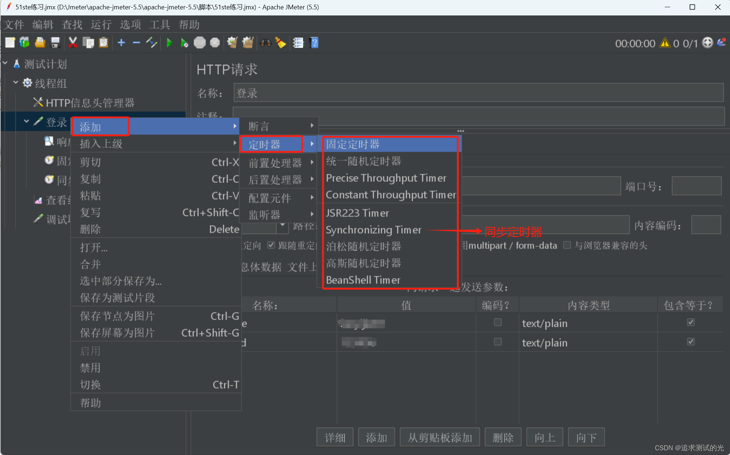
Task: Select Constant Throughput Timer menu entry
Action: (390, 195)
